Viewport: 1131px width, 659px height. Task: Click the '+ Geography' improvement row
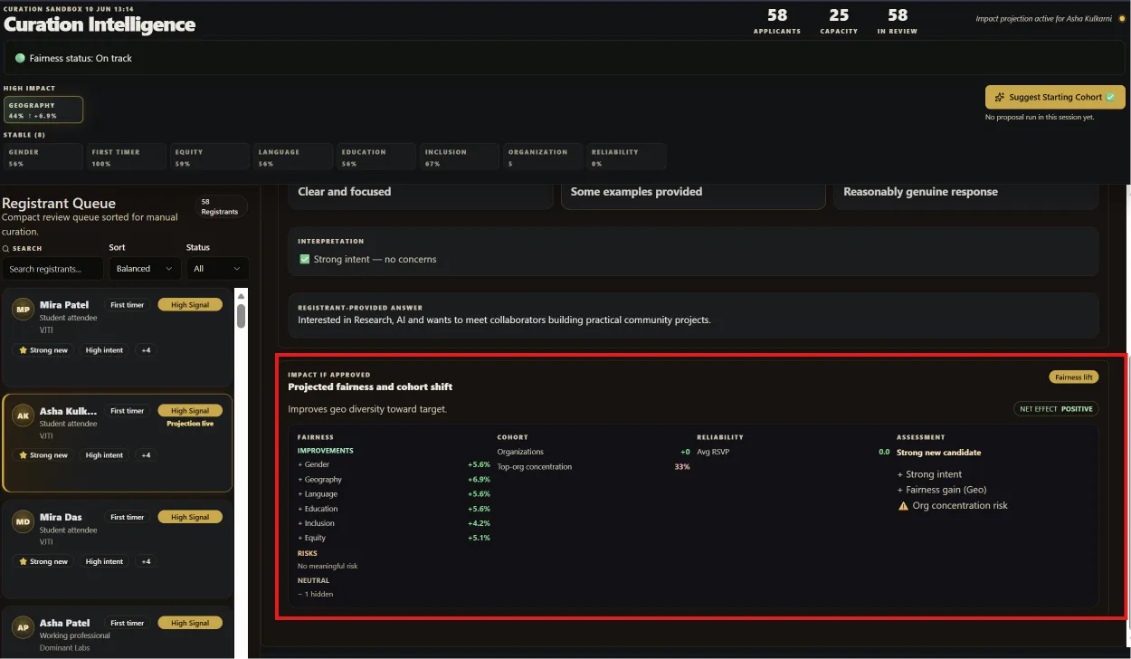click(394, 479)
